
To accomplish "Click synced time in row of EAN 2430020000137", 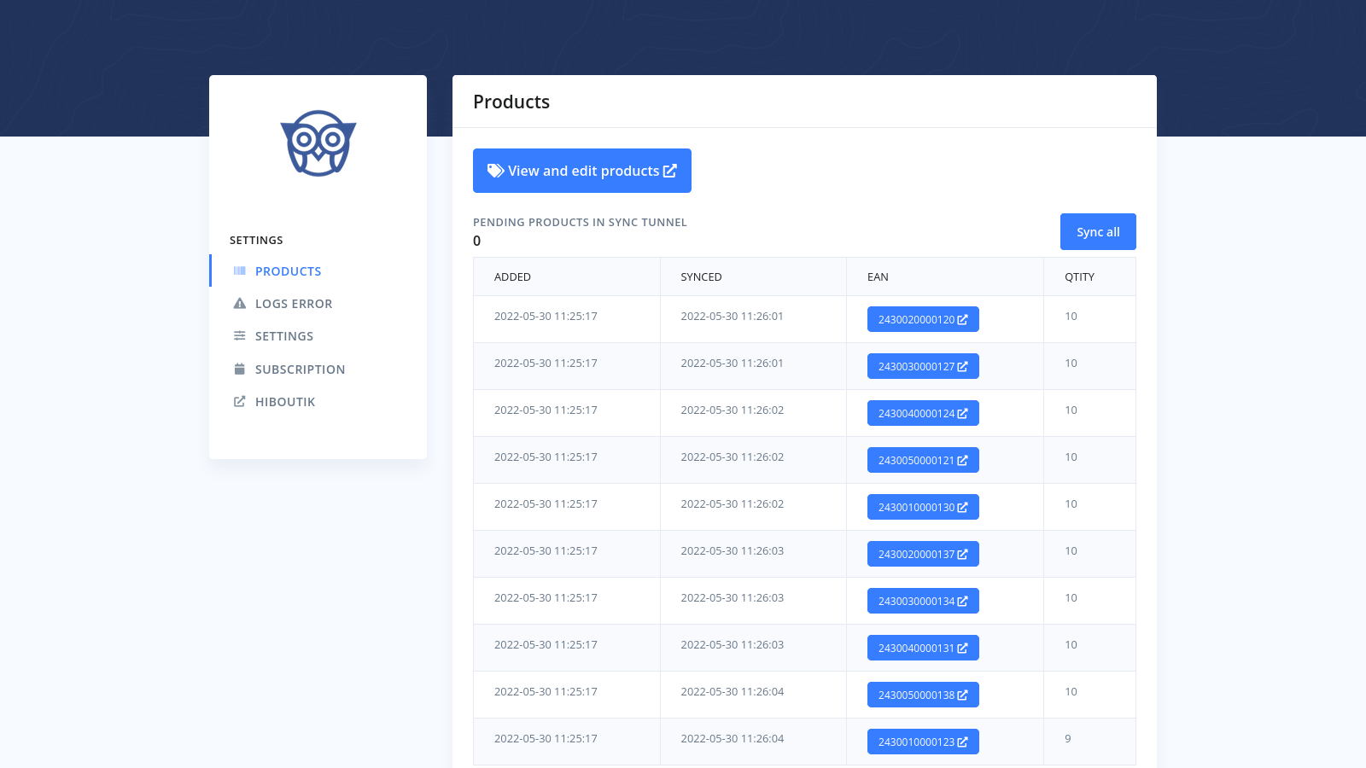I will pyautogui.click(x=732, y=550).
